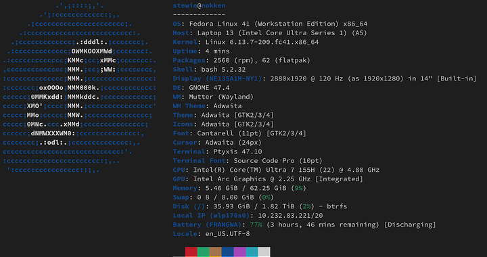Viewport: 487px width, 257px height.
Task: Click the stewie@nokken title text
Action: [199, 5]
